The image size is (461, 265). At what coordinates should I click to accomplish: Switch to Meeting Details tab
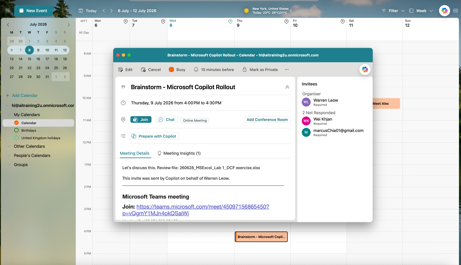[x=135, y=153]
